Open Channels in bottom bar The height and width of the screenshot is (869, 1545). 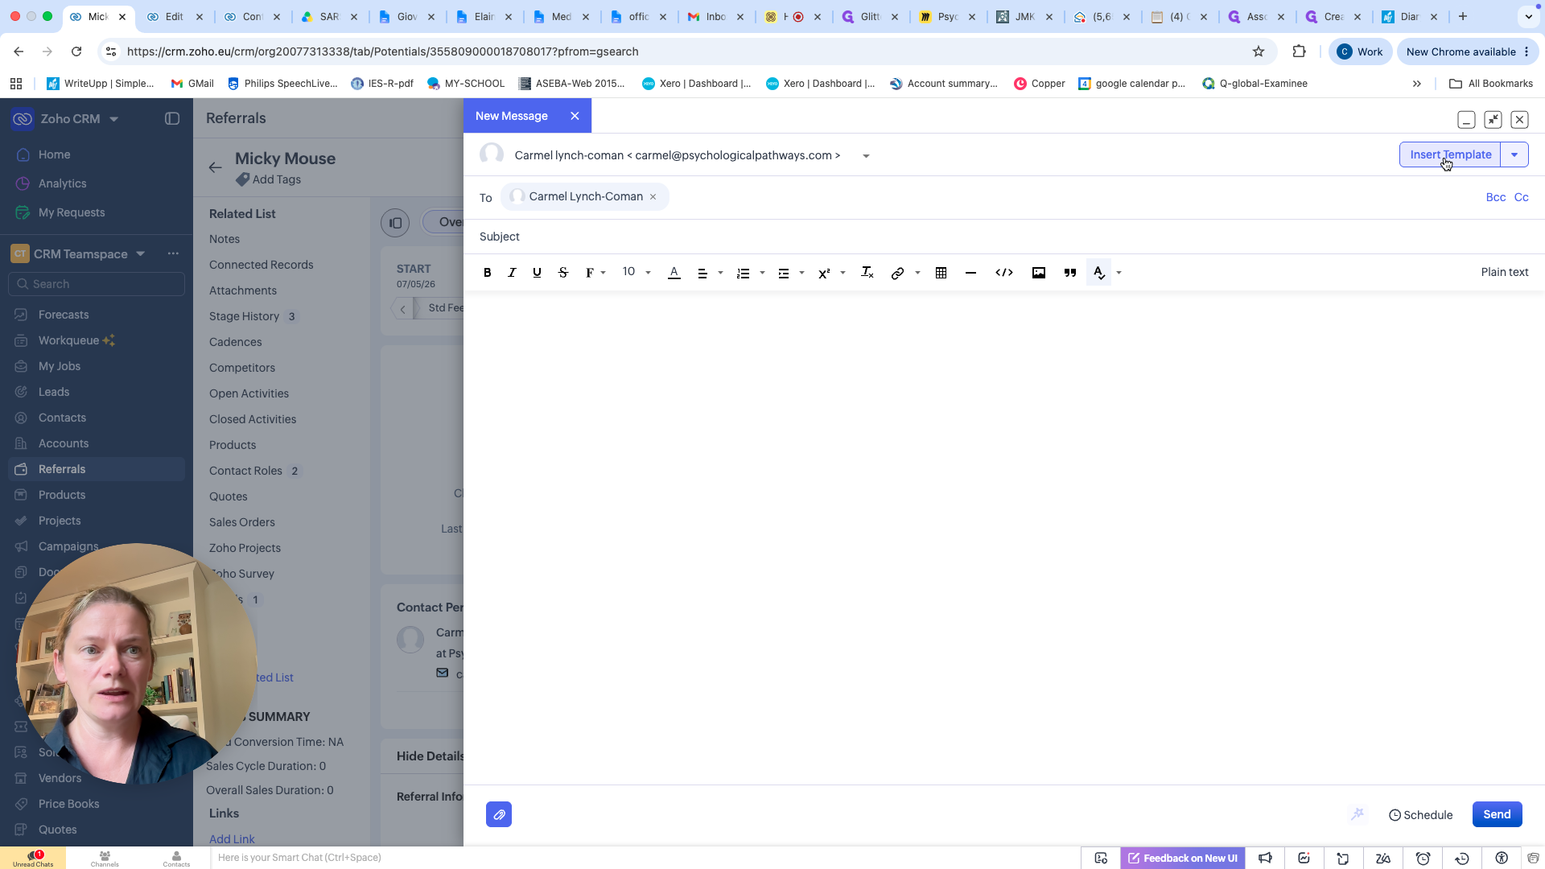pos(105,859)
